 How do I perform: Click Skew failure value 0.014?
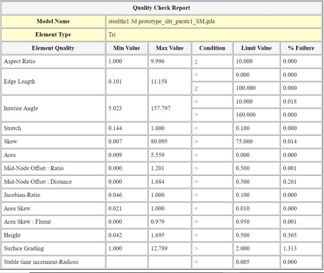click(x=290, y=142)
